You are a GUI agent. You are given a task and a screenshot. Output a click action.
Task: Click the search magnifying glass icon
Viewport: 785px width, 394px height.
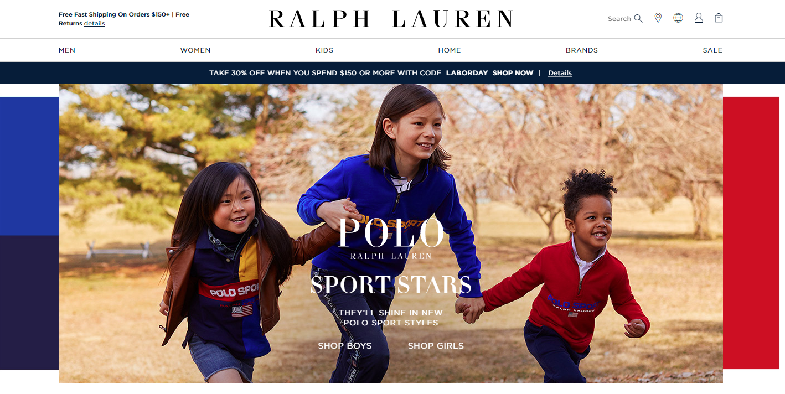tap(638, 18)
